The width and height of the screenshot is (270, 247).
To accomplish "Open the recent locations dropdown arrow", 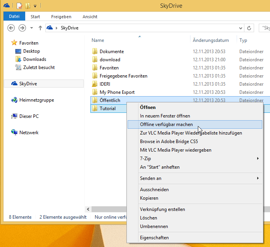I will click(x=31, y=28).
